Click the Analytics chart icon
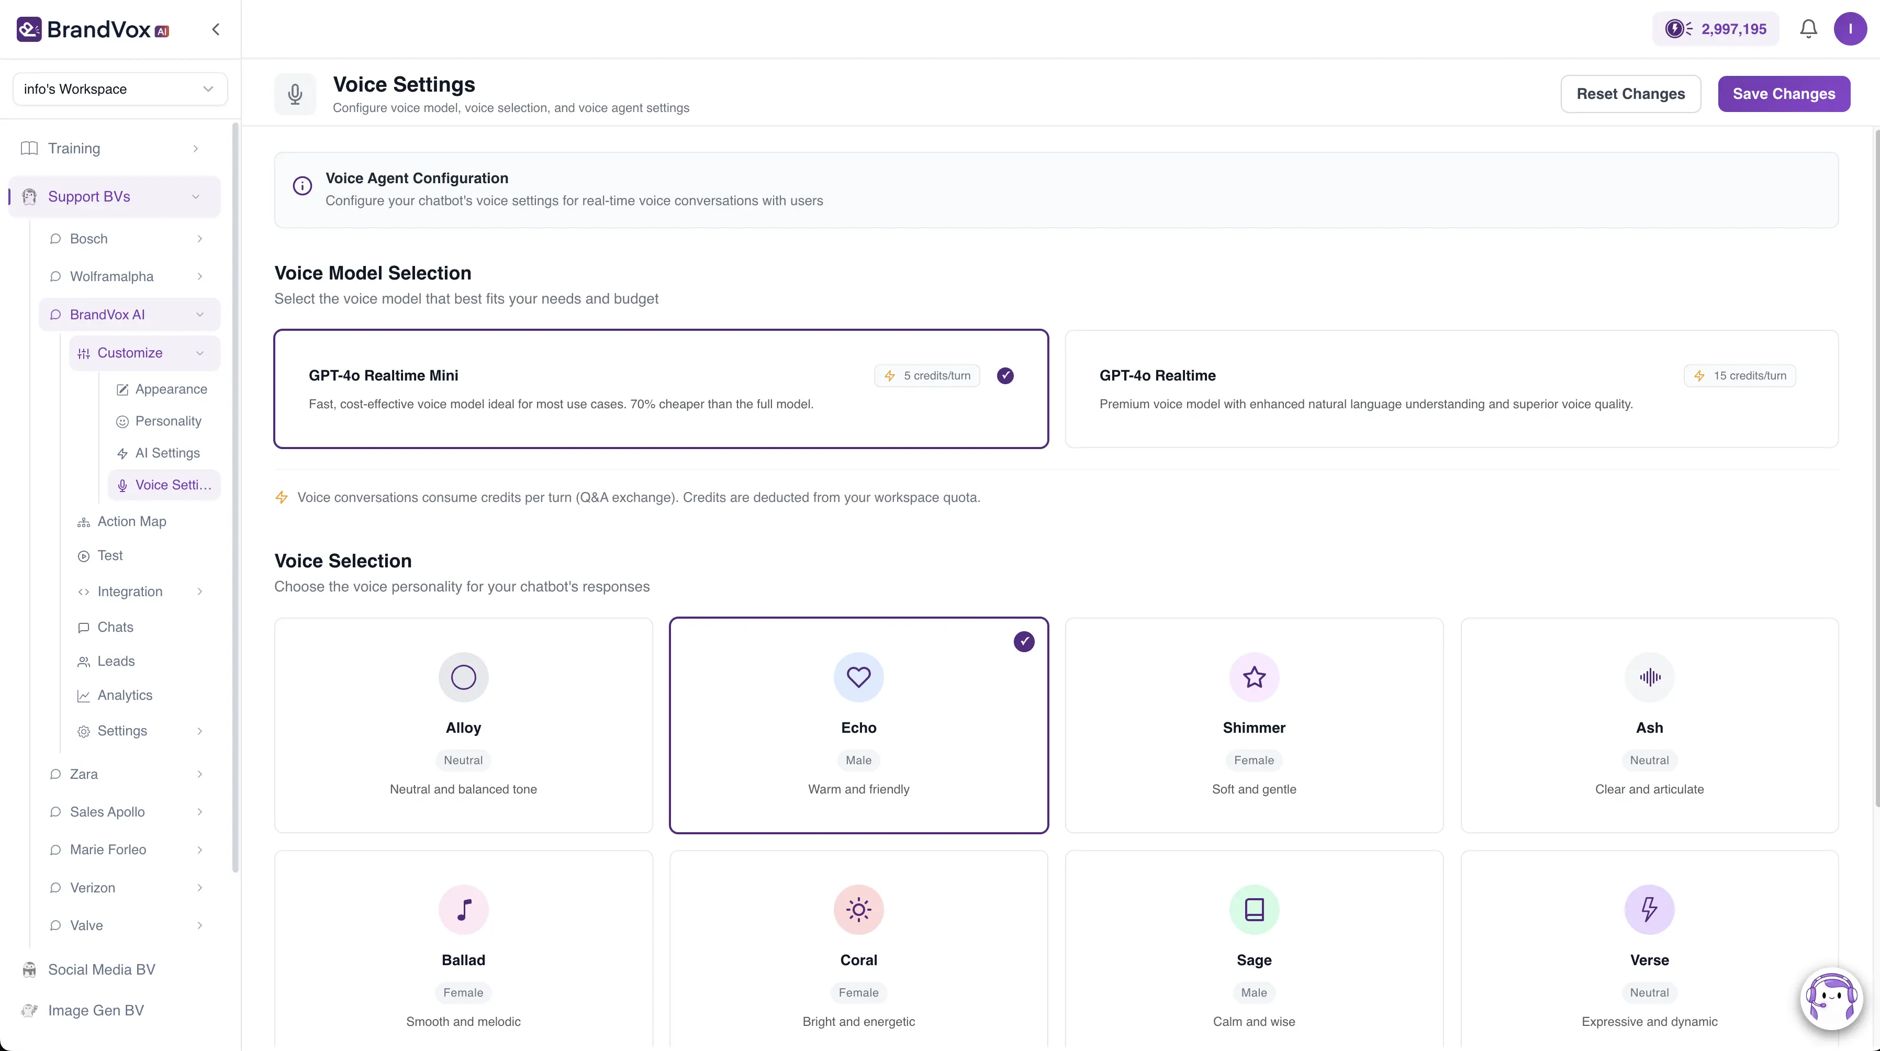 [x=84, y=696]
